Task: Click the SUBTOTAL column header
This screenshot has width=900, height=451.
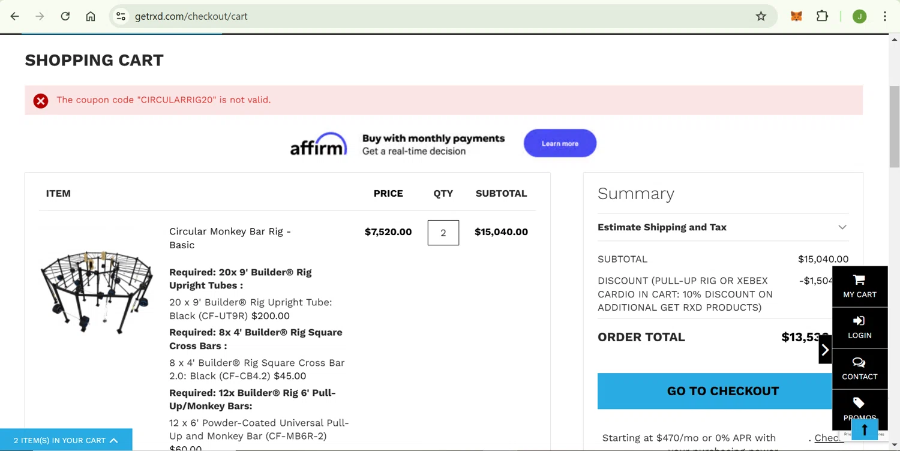Action: (x=501, y=194)
